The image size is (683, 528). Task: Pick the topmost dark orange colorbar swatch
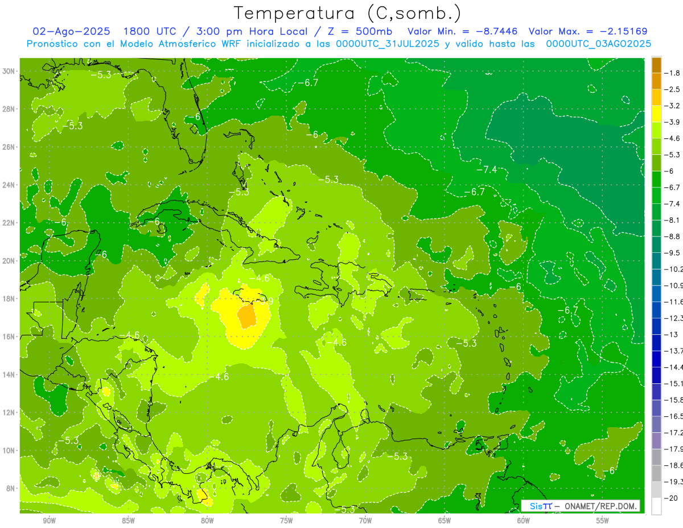pyautogui.click(x=656, y=65)
